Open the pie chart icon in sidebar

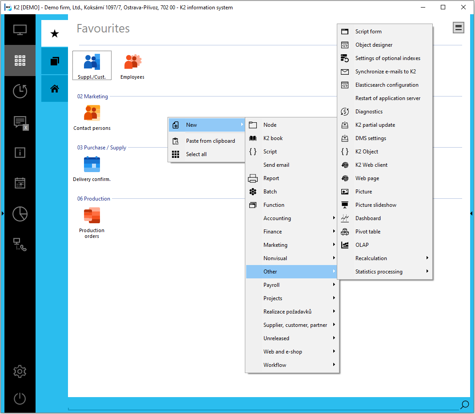coord(20,214)
